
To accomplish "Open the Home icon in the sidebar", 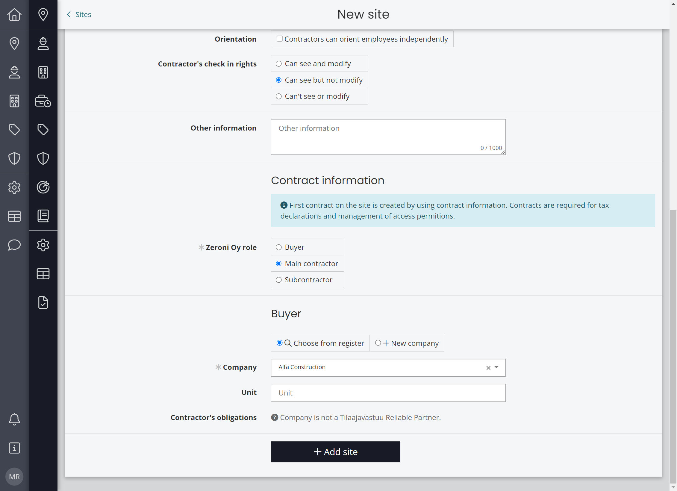I will pyautogui.click(x=14, y=14).
